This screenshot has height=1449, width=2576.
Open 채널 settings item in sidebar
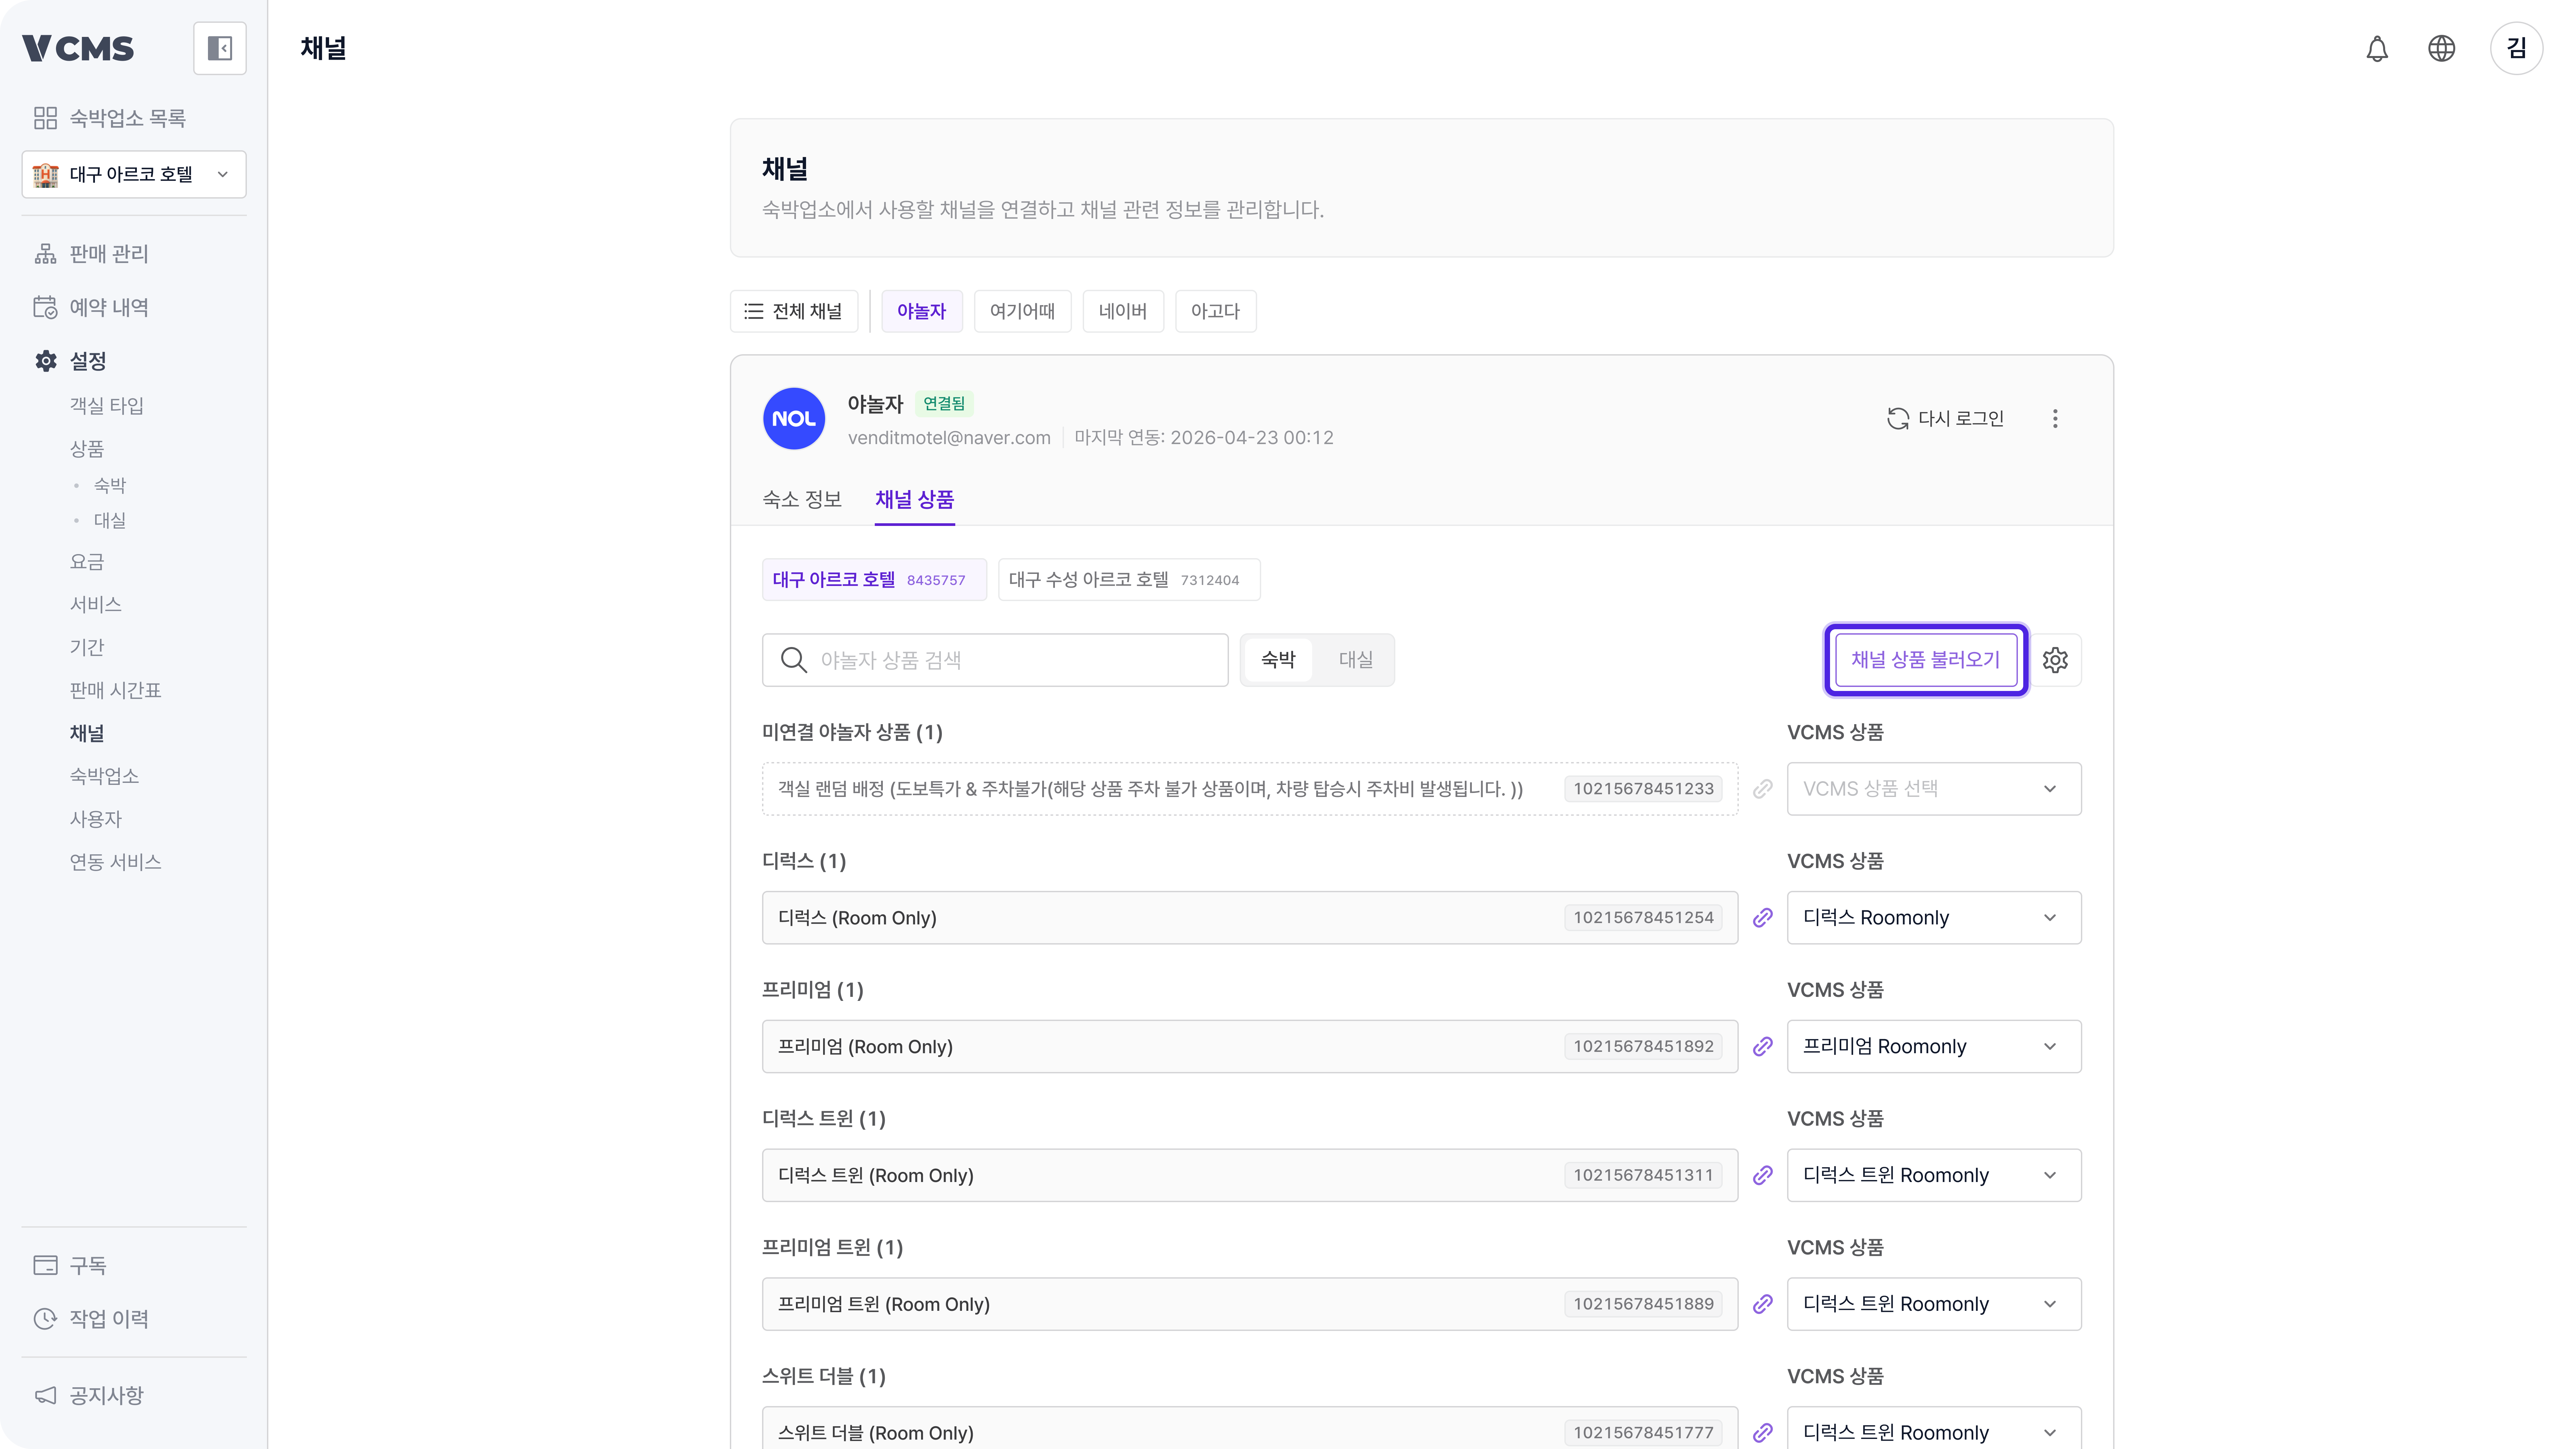click(87, 734)
